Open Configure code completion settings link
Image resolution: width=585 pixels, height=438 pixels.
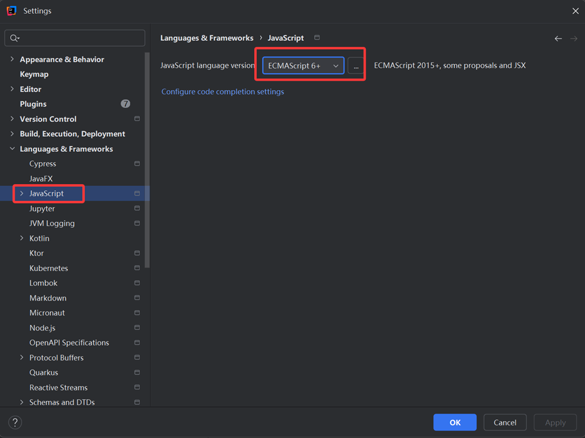[x=223, y=92]
